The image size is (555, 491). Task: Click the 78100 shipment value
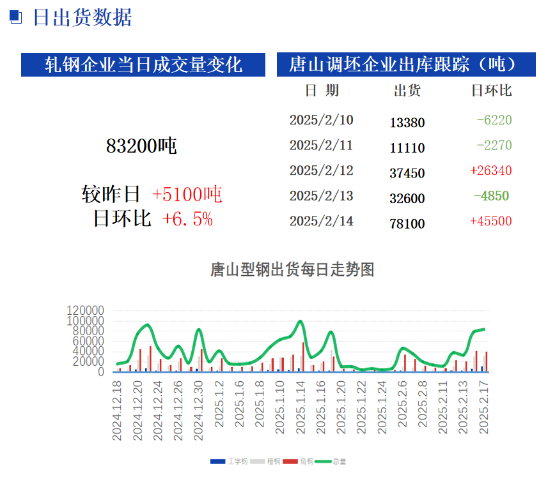407,223
